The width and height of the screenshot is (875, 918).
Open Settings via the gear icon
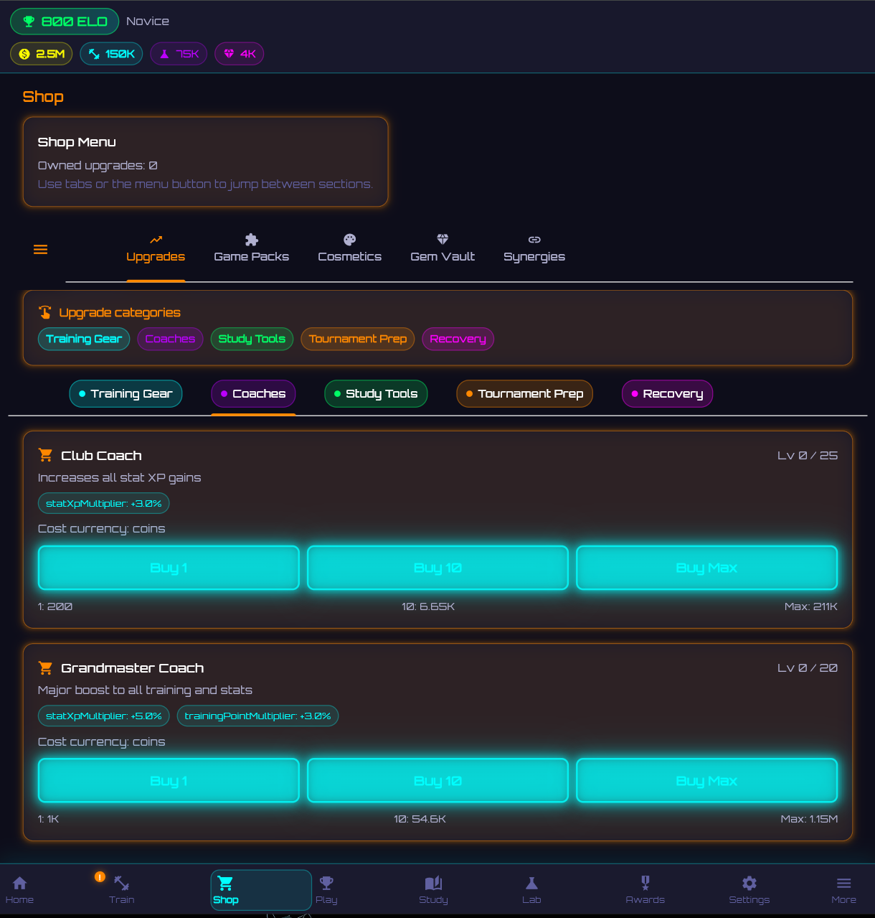click(x=749, y=883)
